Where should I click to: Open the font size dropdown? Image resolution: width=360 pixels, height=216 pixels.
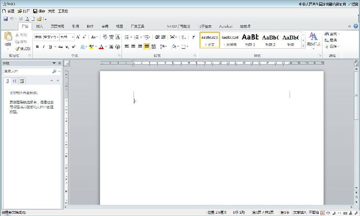pyautogui.click(x=73, y=37)
